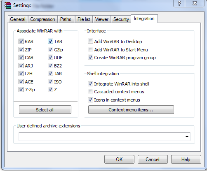
Task: Uncheck the CAB file association
Action: 21,58
